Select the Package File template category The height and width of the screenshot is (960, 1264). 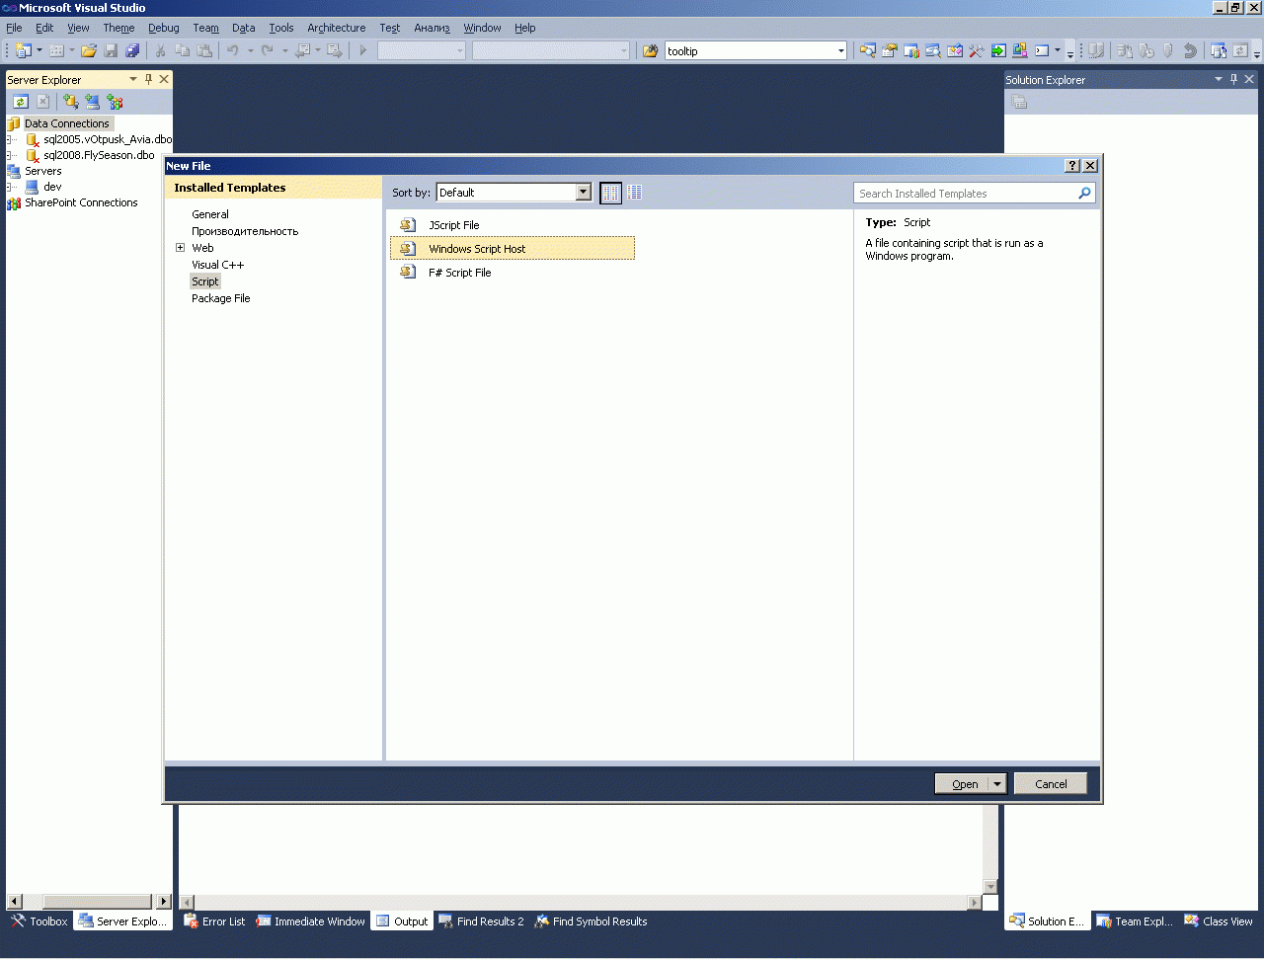click(x=221, y=298)
